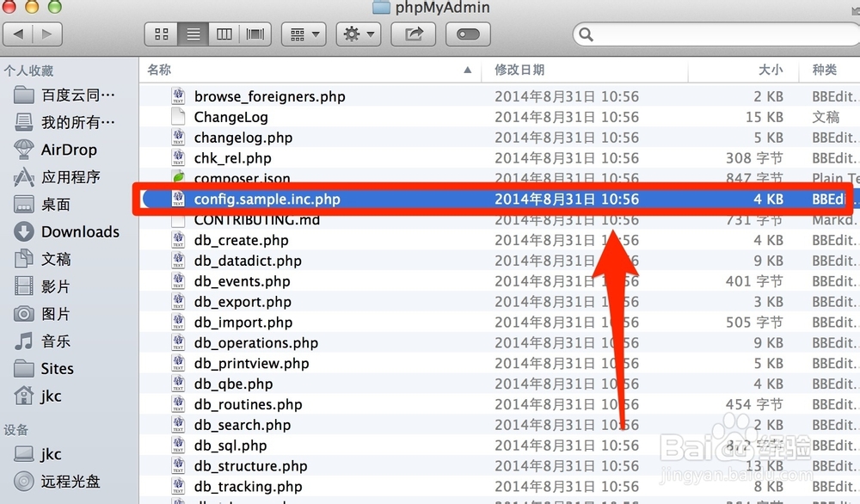
Task: Open 桌面 in sidebar
Action: (x=41, y=204)
